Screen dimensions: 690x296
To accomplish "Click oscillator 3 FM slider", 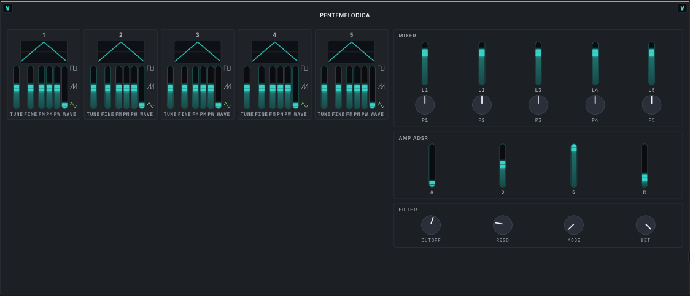I will tap(195, 88).
